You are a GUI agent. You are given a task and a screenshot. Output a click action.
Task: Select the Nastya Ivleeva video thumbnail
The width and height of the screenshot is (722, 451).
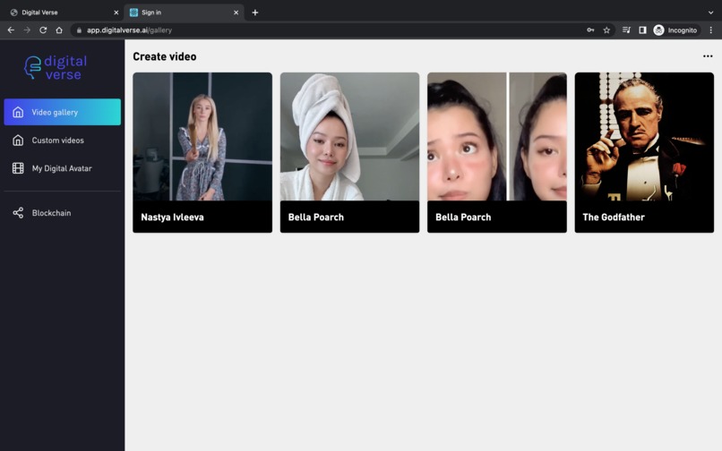click(x=202, y=136)
